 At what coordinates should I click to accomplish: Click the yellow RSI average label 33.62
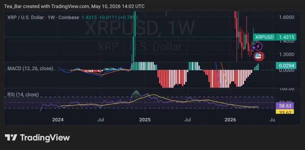coord(285,112)
